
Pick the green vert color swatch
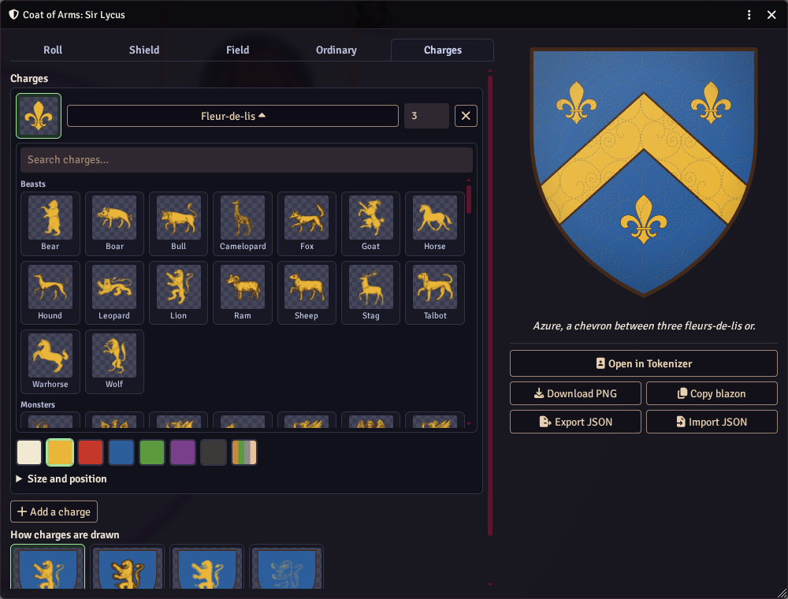click(x=152, y=452)
